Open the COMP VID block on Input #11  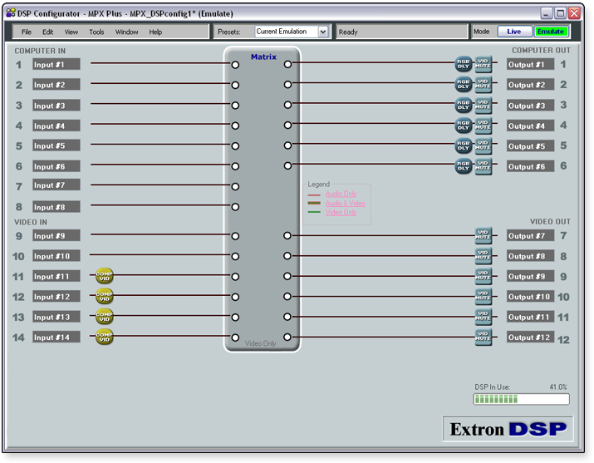pos(104,276)
